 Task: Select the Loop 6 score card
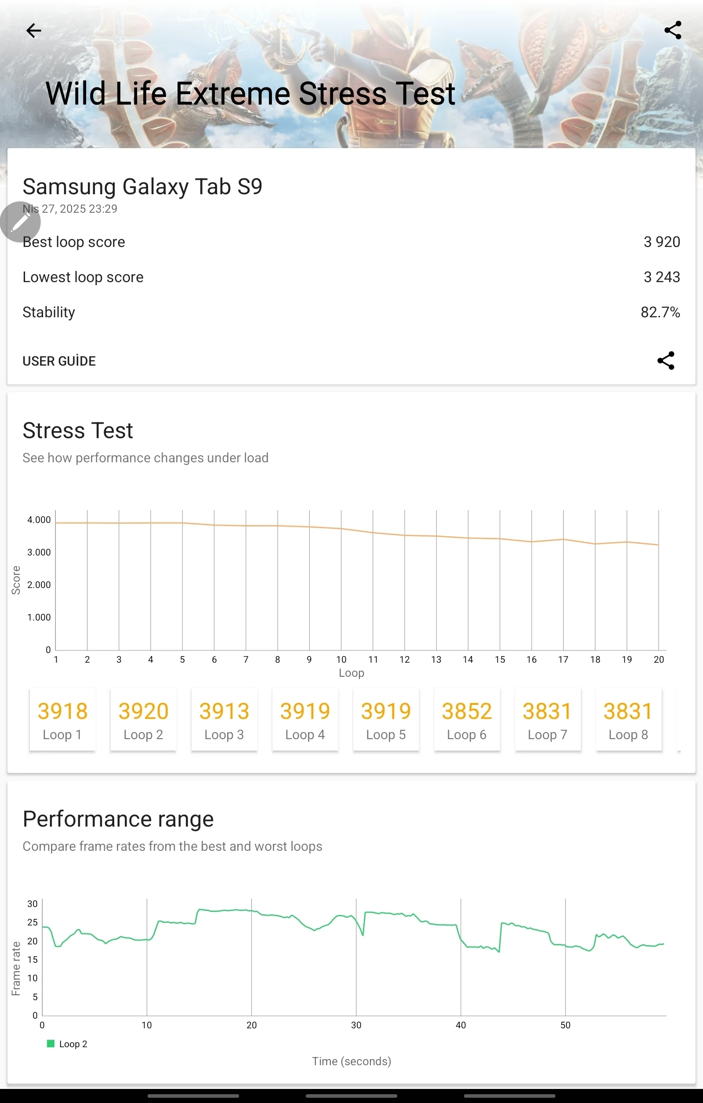[x=467, y=719]
